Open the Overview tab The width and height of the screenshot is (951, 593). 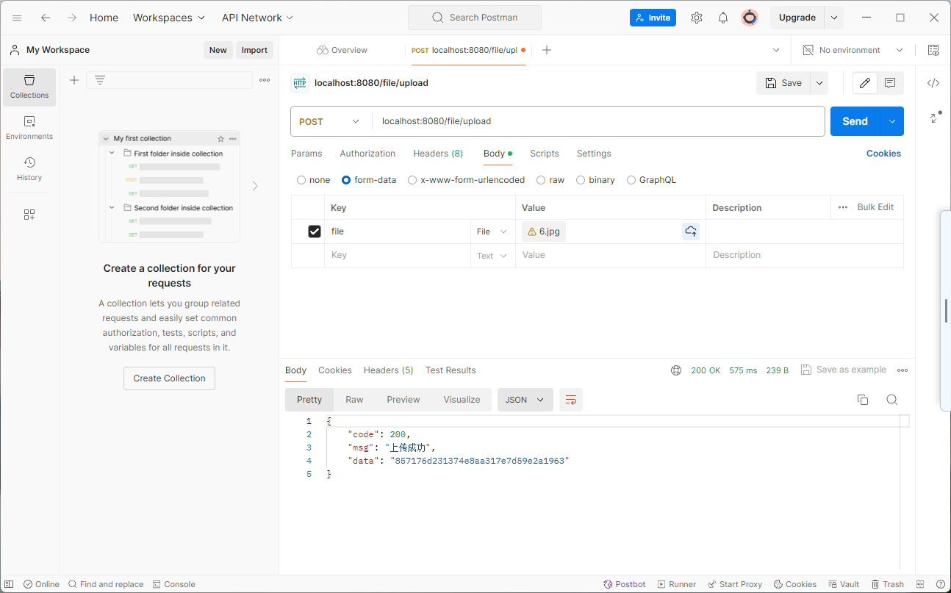342,50
